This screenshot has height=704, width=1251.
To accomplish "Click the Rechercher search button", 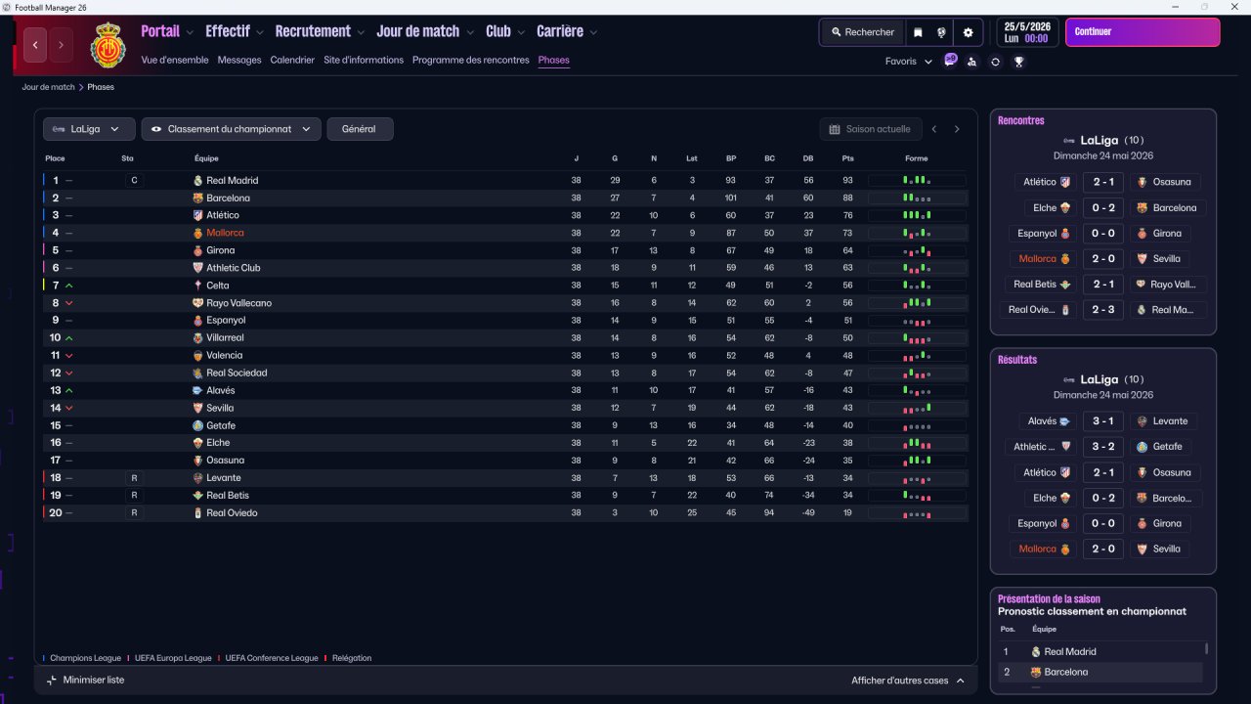I will tap(863, 32).
